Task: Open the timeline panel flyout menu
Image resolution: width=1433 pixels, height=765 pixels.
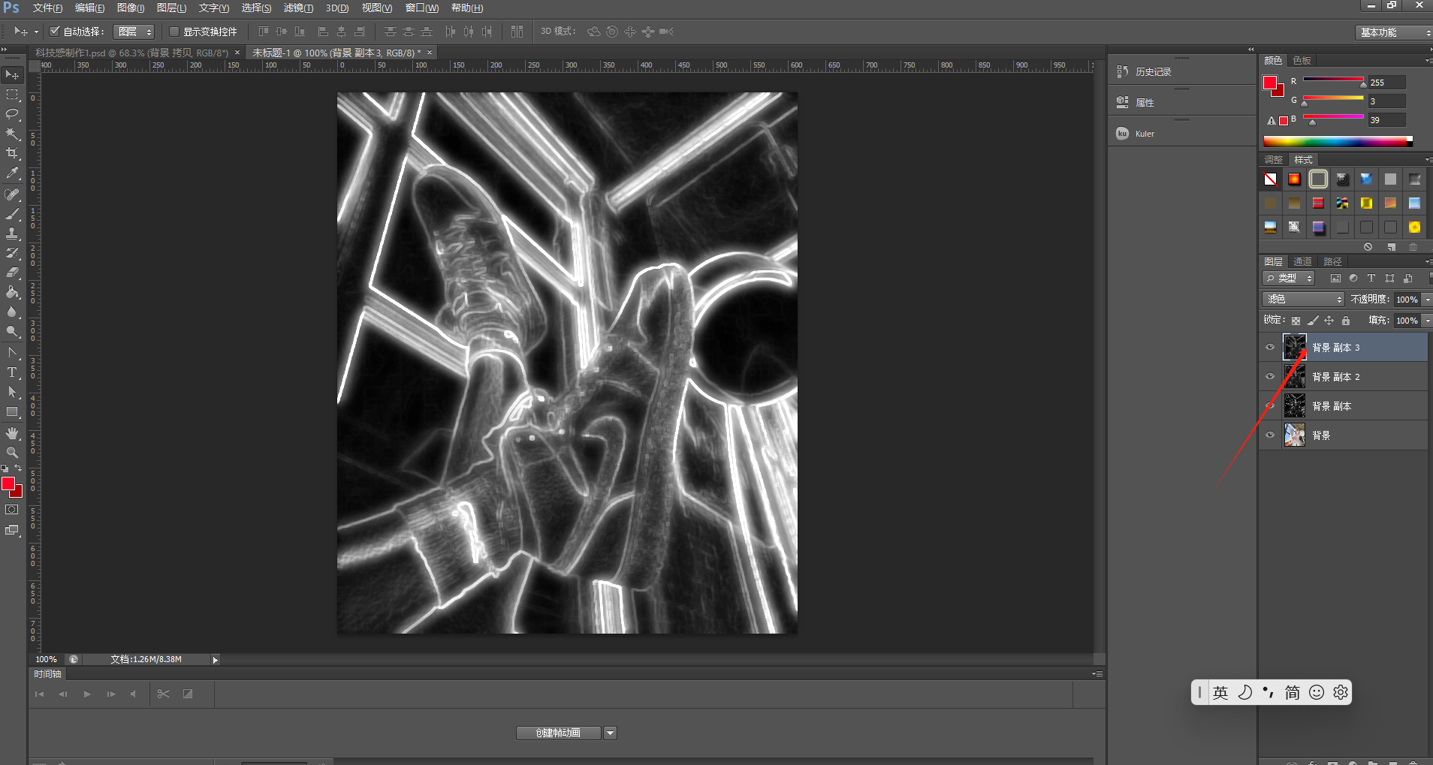Action: coord(1097,674)
